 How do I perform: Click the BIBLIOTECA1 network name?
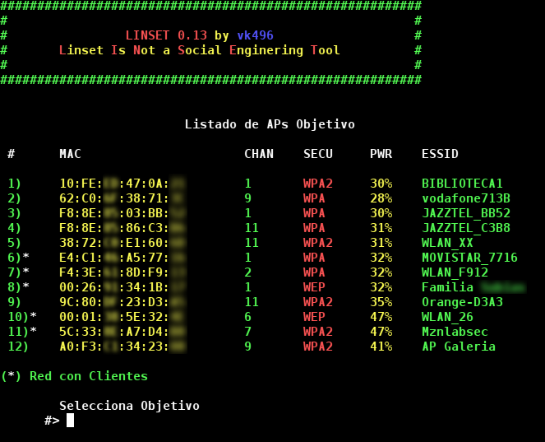point(462,184)
